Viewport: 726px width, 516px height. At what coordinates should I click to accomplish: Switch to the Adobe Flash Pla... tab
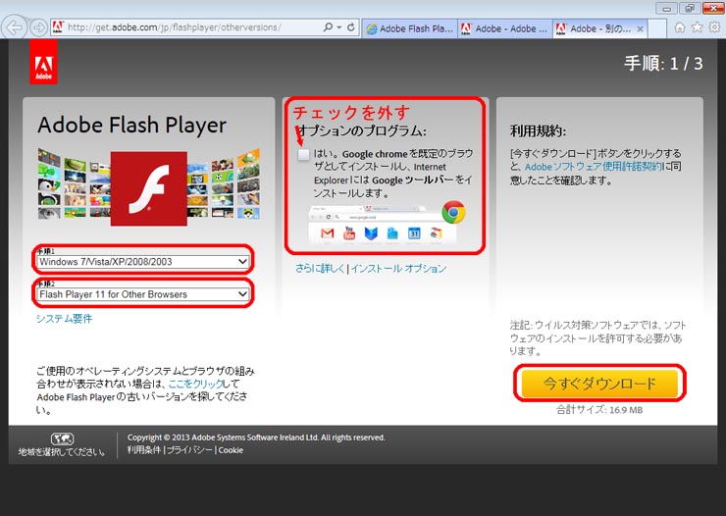[x=409, y=28]
